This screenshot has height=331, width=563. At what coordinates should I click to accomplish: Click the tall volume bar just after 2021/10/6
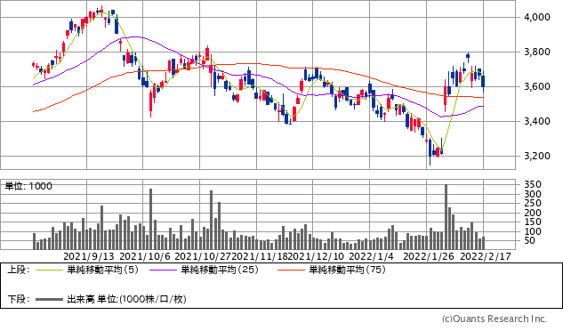click(151, 219)
